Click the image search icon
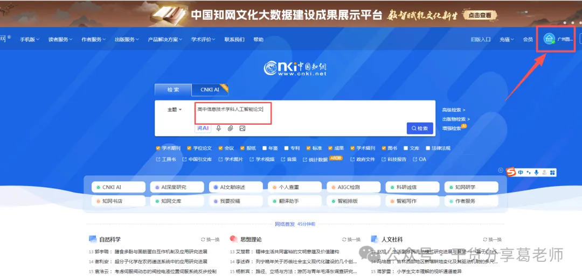 [242, 129]
